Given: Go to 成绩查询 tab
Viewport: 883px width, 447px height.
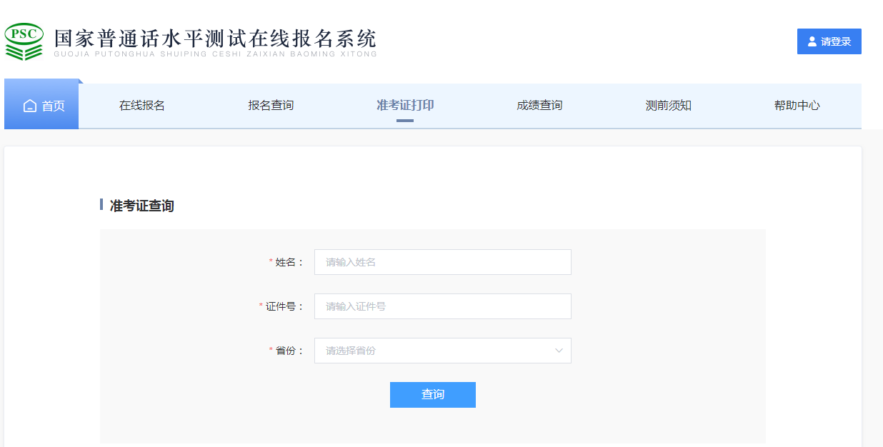Looking at the screenshot, I should click(539, 106).
